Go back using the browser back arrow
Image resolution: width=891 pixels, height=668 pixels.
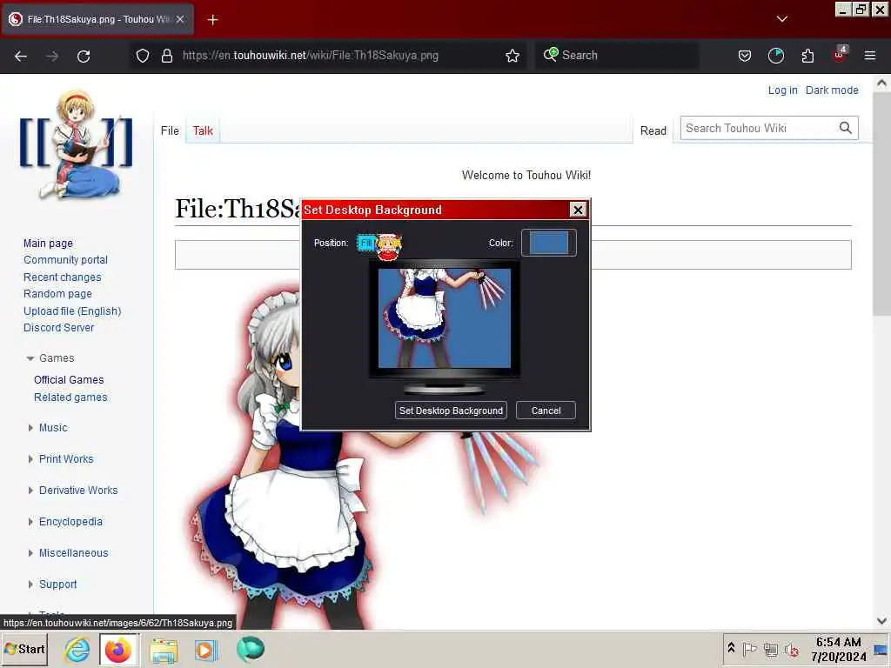(21, 56)
